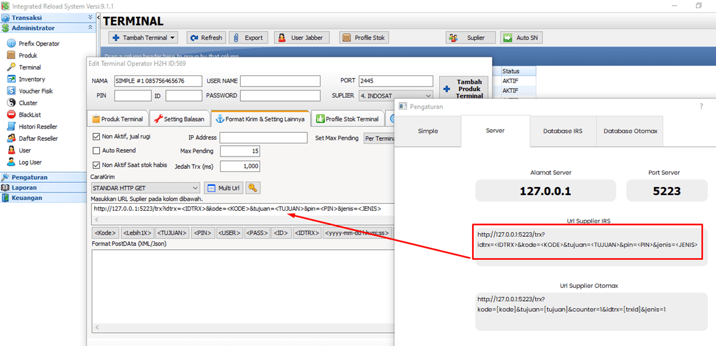The width and height of the screenshot is (716, 346).
Task: Insert the <TUJUAN> placeholder tag button
Action: (x=172, y=233)
